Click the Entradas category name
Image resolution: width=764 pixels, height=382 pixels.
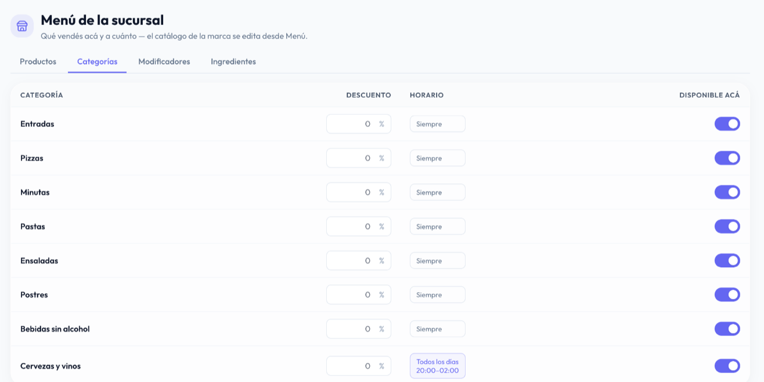pos(37,124)
